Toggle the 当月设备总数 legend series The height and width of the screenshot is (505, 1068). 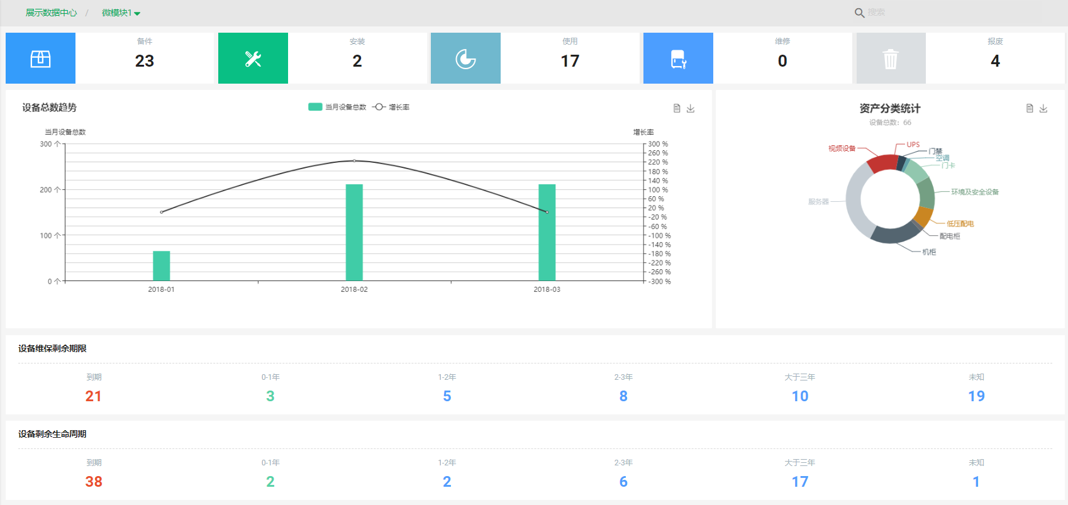point(338,107)
